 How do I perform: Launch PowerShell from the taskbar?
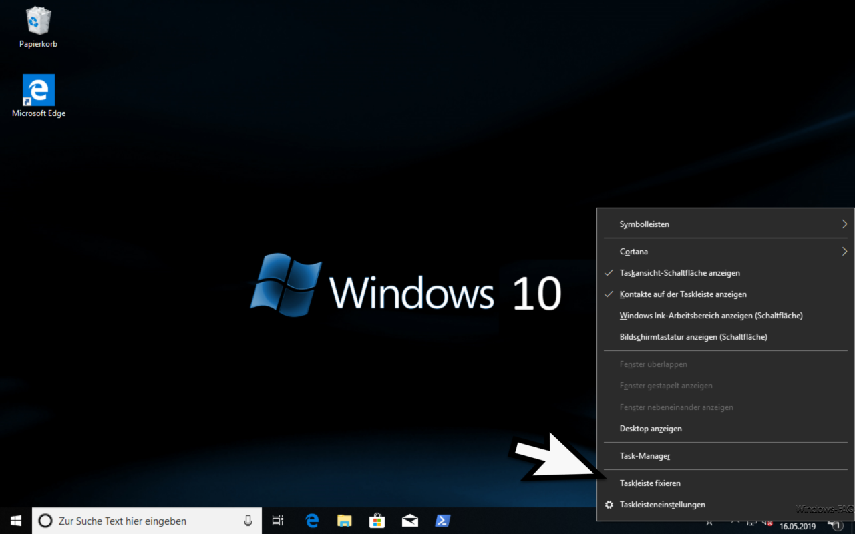(x=442, y=521)
